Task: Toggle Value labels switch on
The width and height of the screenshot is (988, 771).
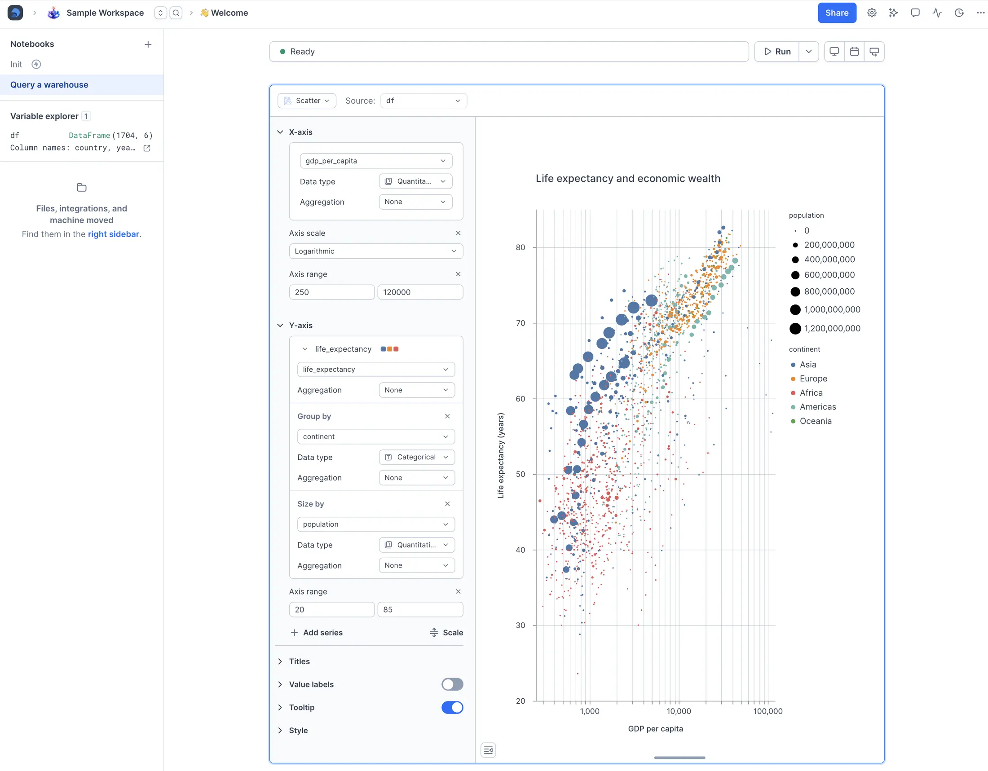Action: pos(452,684)
